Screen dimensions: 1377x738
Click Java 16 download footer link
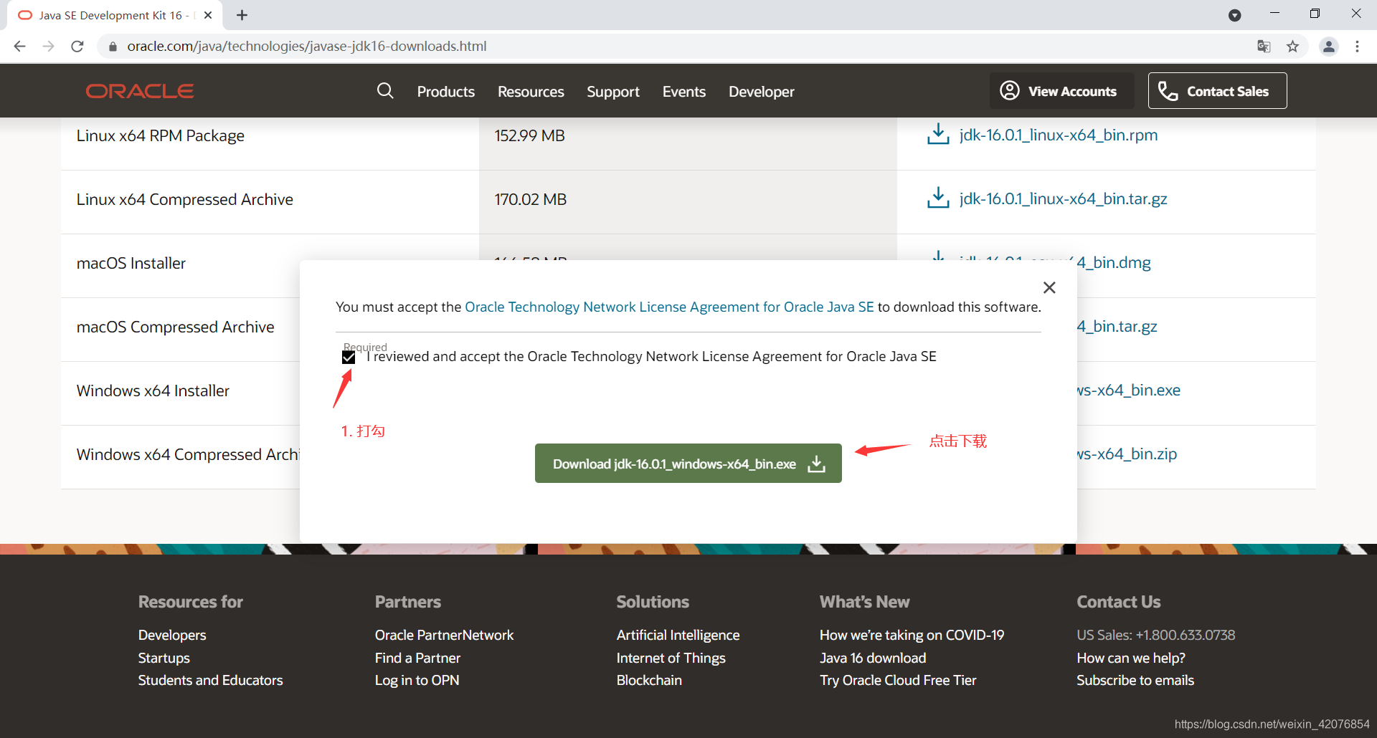pos(873,658)
